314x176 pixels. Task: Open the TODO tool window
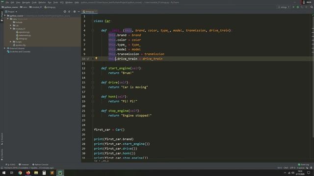[x=11, y=165]
